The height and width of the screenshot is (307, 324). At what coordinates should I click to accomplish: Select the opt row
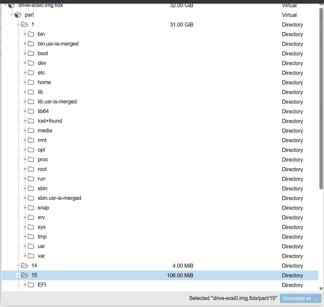[x=160, y=150]
